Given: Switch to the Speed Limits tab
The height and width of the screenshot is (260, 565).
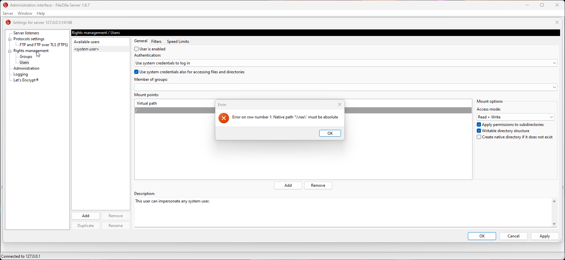Looking at the screenshot, I should [178, 42].
